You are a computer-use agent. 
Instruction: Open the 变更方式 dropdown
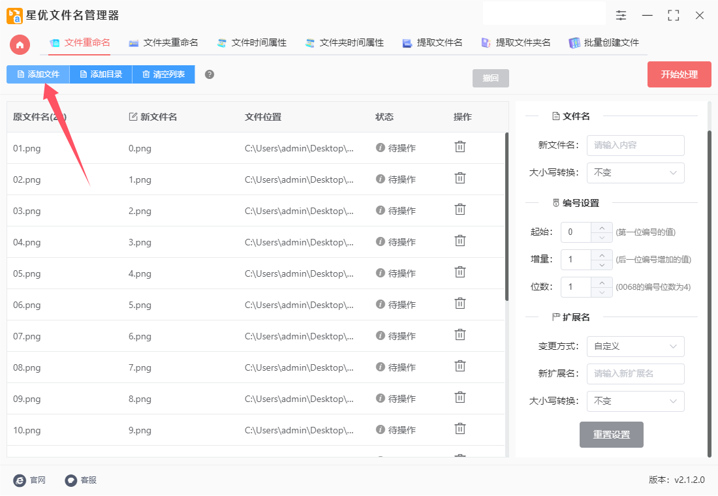point(636,347)
